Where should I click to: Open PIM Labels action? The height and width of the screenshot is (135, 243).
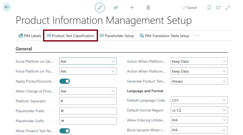(x=30, y=36)
